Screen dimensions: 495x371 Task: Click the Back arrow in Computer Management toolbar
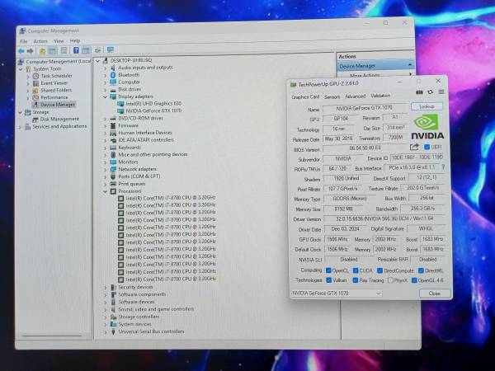click(x=21, y=49)
